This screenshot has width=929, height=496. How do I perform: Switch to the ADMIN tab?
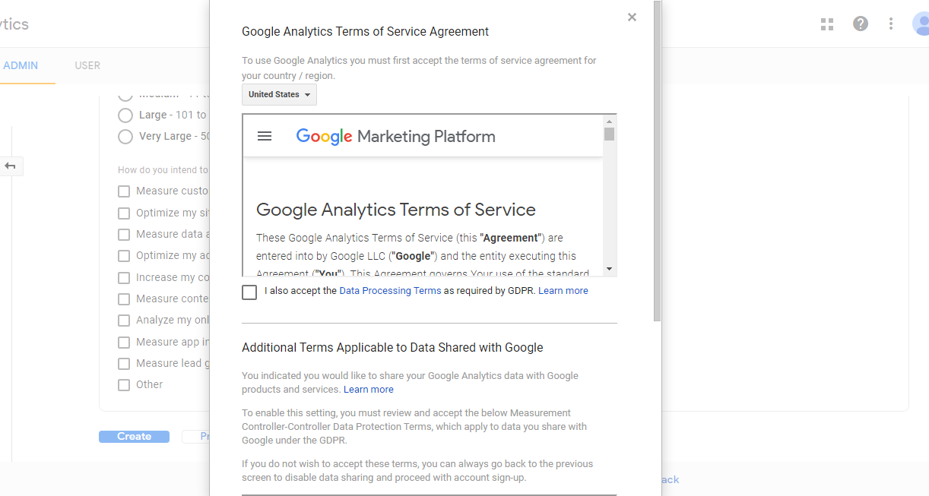point(21,65)
